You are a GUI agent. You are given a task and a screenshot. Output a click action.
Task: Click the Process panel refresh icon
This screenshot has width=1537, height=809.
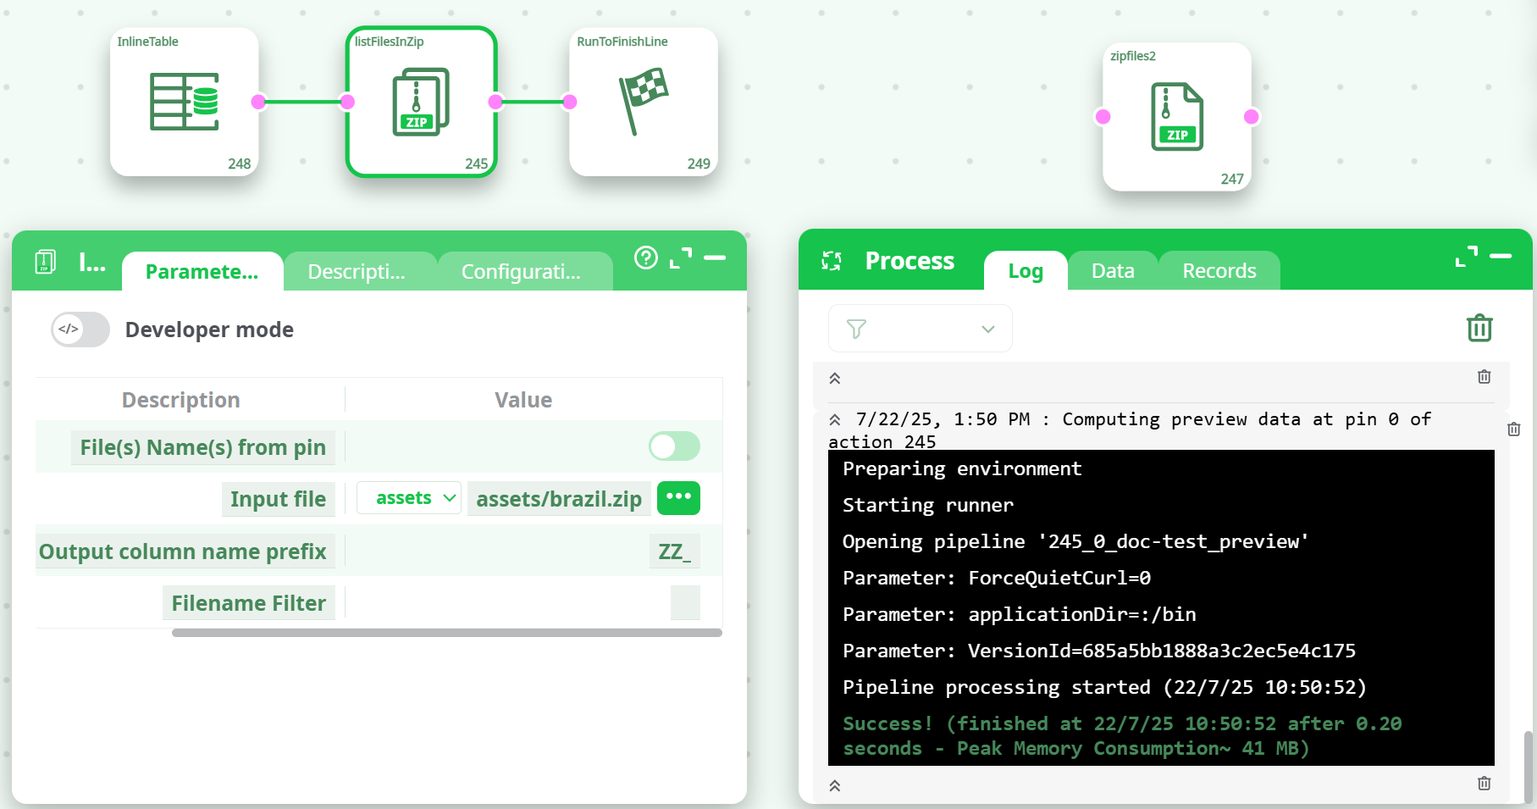832,261
